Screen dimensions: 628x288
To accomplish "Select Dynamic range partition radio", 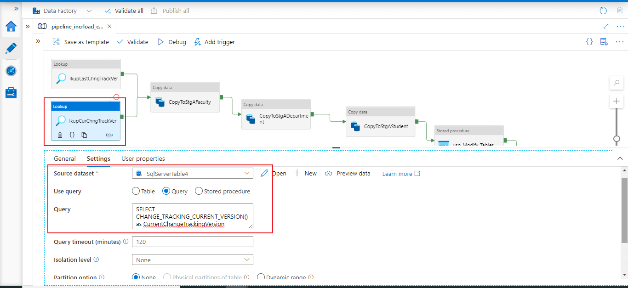I will (261, 277).
